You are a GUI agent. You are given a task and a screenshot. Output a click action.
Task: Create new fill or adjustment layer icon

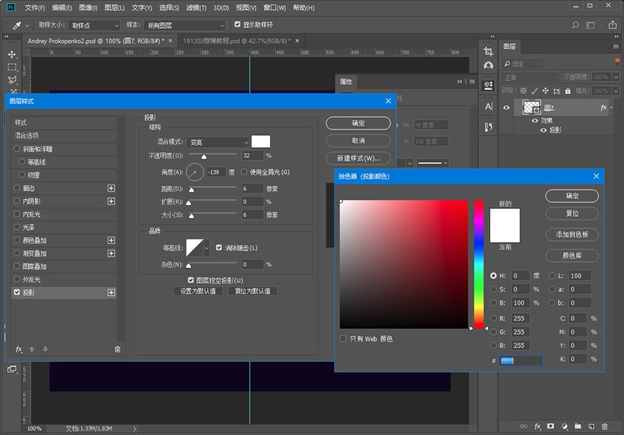(x=564, y=426)
